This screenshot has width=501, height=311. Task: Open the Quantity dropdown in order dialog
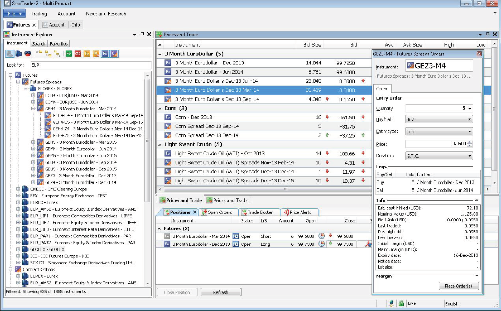(x=470, y=109)
